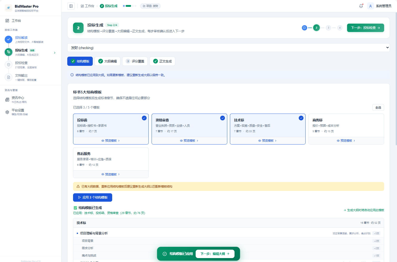Click 应用 3 个结构模板 button
397x262 pixels.
click(x=92, y=197)
